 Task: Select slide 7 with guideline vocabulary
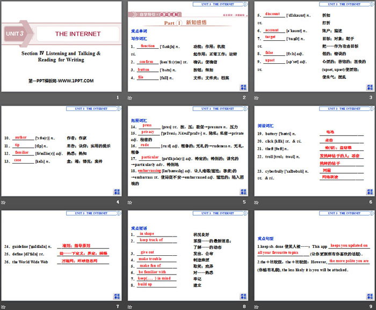(61, 254)
